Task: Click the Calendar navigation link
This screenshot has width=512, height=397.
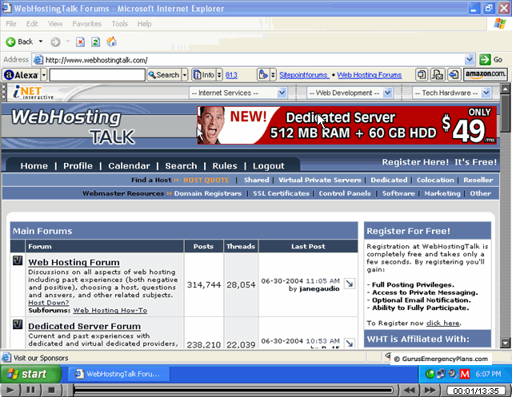Action: coord(129,166)
